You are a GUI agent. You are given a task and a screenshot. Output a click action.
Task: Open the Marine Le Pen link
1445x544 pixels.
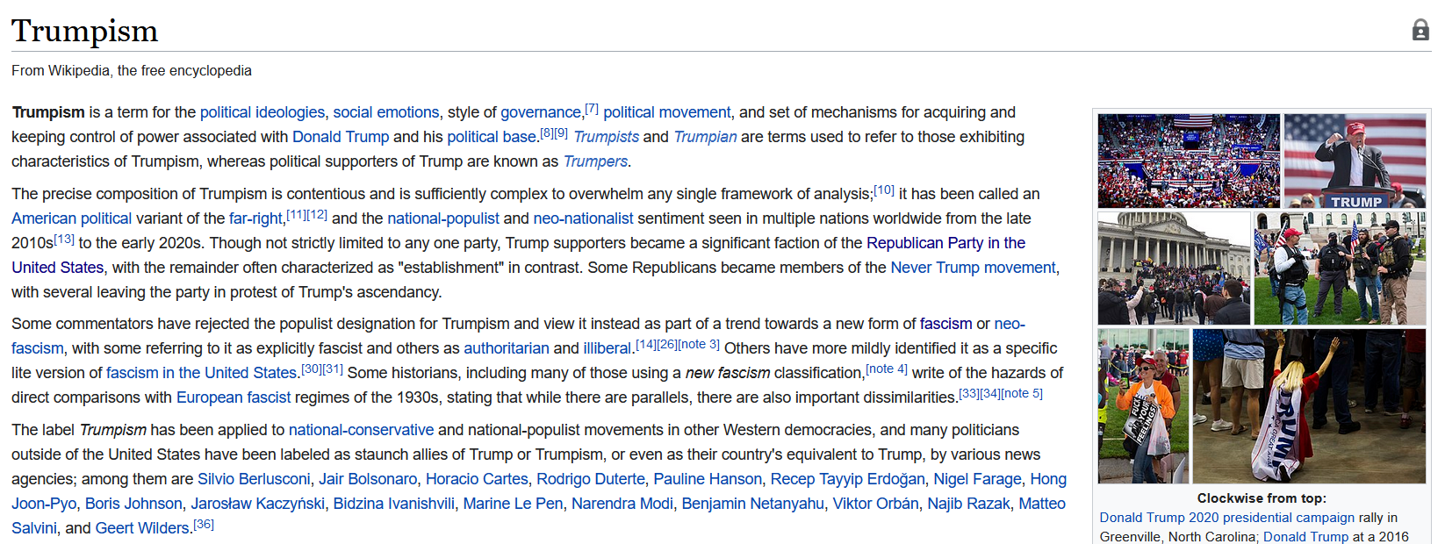514,504
